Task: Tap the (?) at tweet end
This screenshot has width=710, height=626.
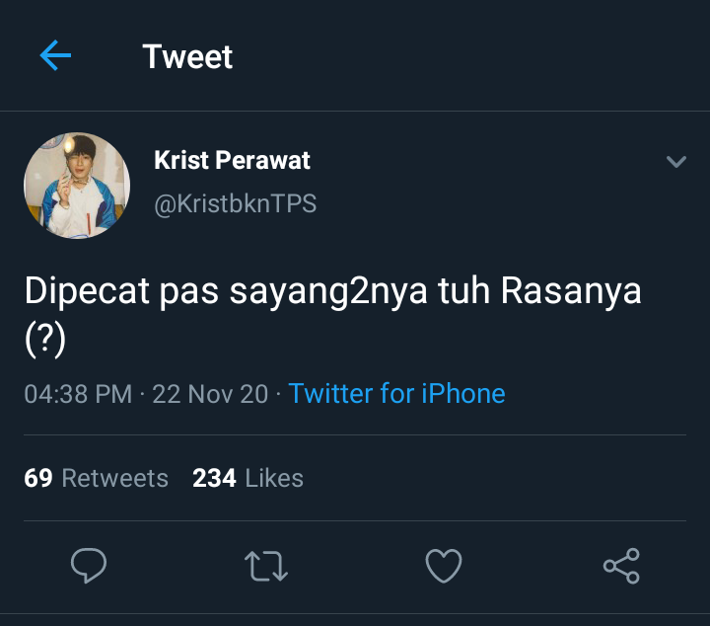Action: 45,340
